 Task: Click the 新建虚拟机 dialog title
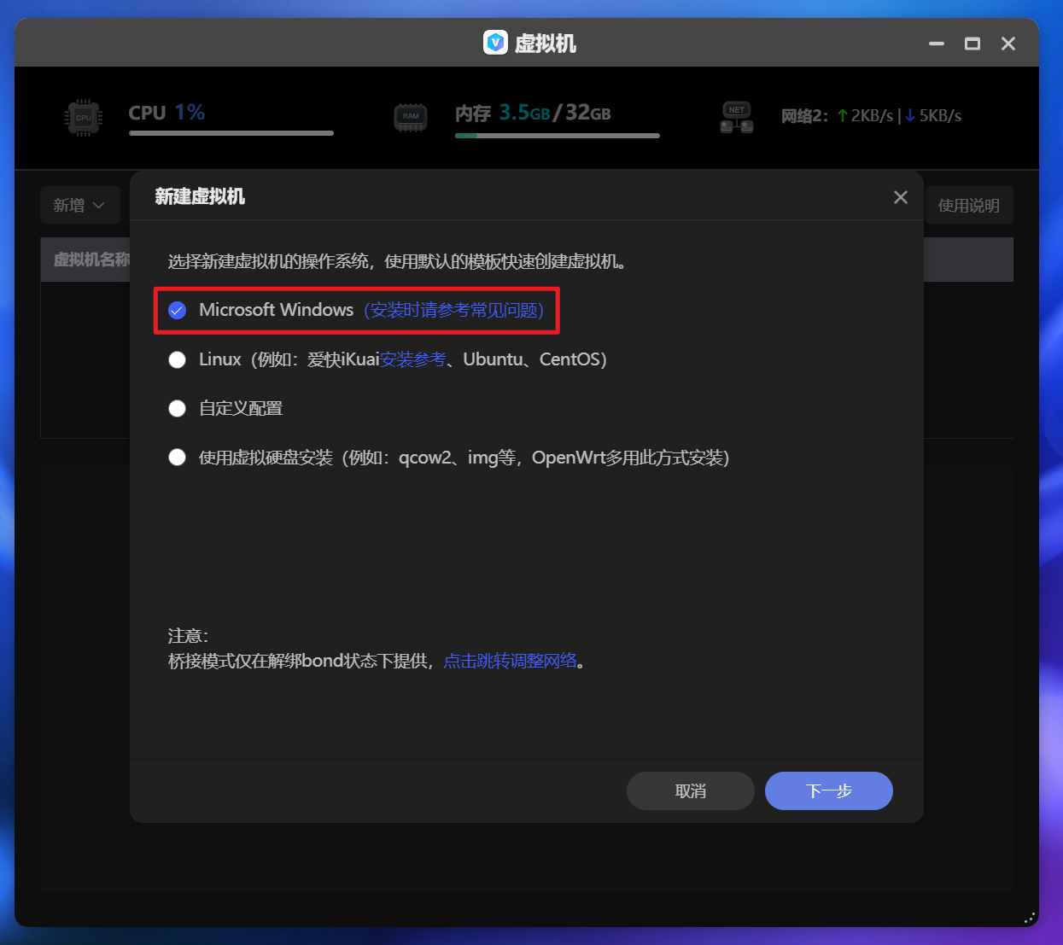[200, 197]
